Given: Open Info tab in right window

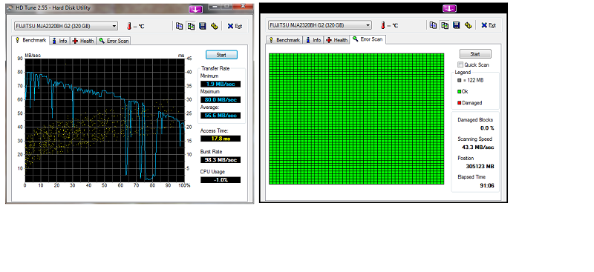Looking at the screenshot, I should [x=313, y=40].
